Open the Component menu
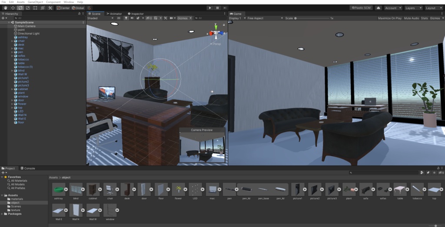 pyautogui.click(x=53, y=2)
